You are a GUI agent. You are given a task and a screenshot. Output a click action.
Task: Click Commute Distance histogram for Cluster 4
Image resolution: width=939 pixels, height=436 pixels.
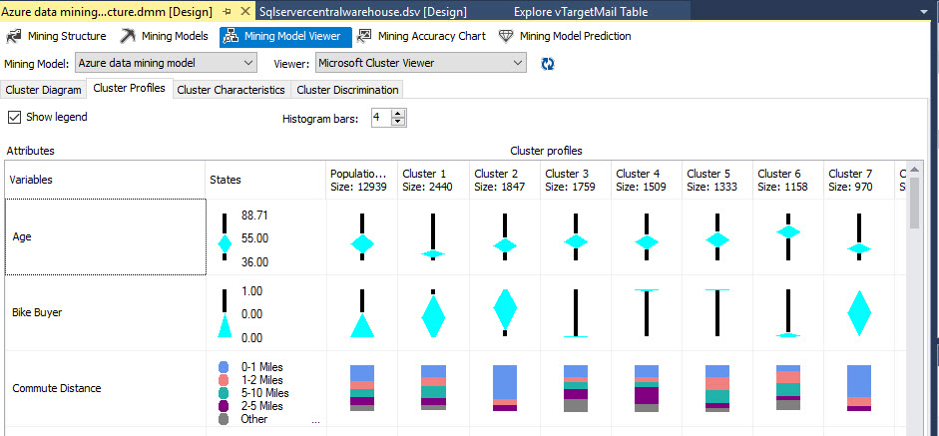[647, 388]
